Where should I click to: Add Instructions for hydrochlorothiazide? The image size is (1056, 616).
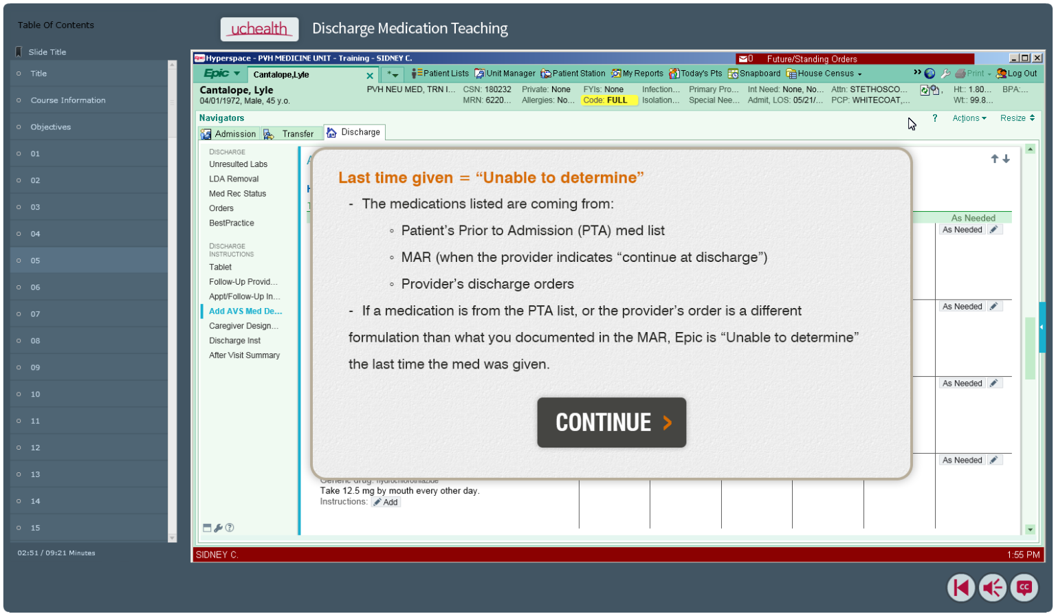(386, 502)
